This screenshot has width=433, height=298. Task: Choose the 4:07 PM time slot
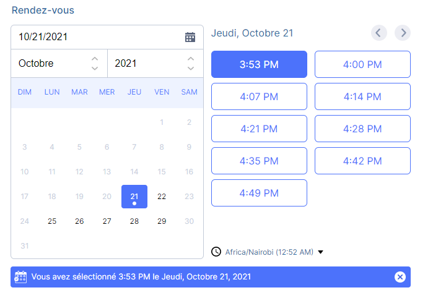[259, 96]
